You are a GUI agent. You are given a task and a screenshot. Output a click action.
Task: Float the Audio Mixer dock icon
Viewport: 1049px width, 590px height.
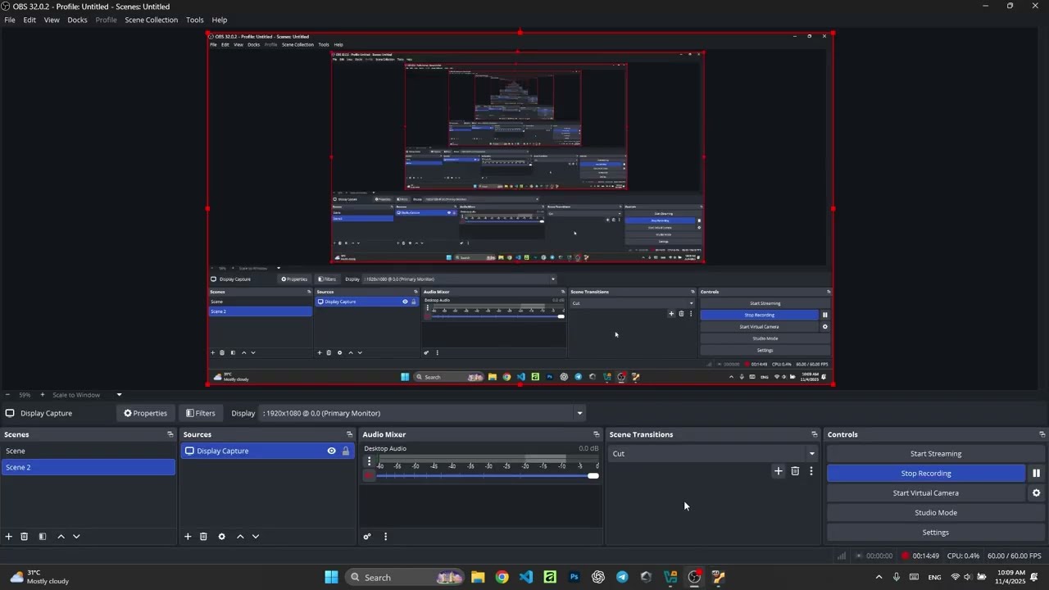pos(597,434)
